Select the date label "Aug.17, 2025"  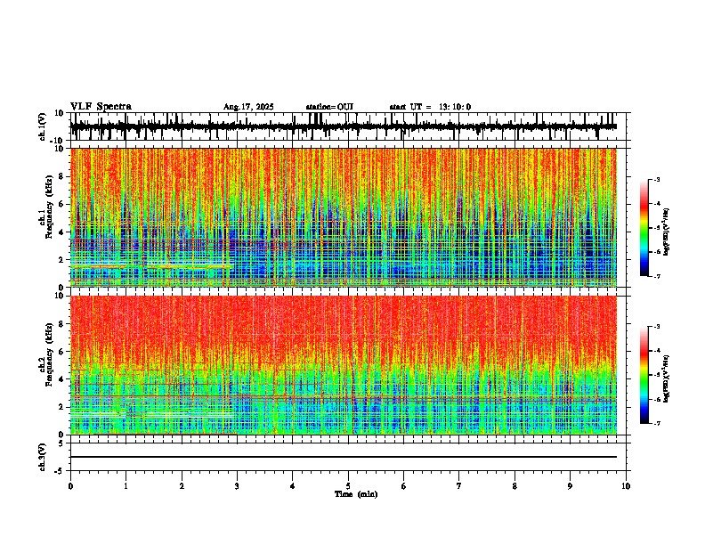248,107
